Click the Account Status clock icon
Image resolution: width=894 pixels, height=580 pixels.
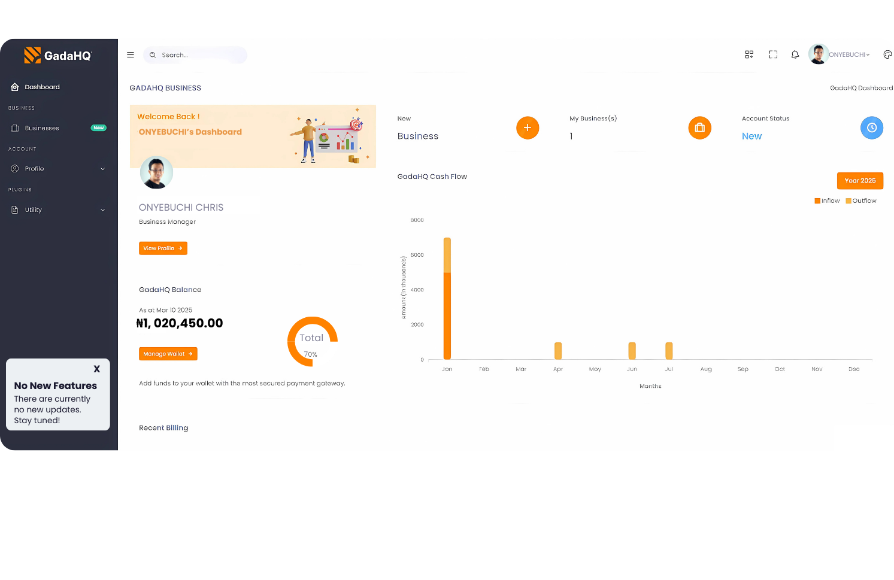click(x=871, y=127)
